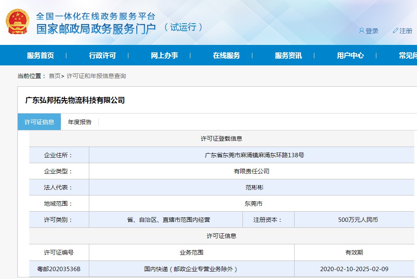
Task: Click the 许可类别 label cell
Action: 59,220
